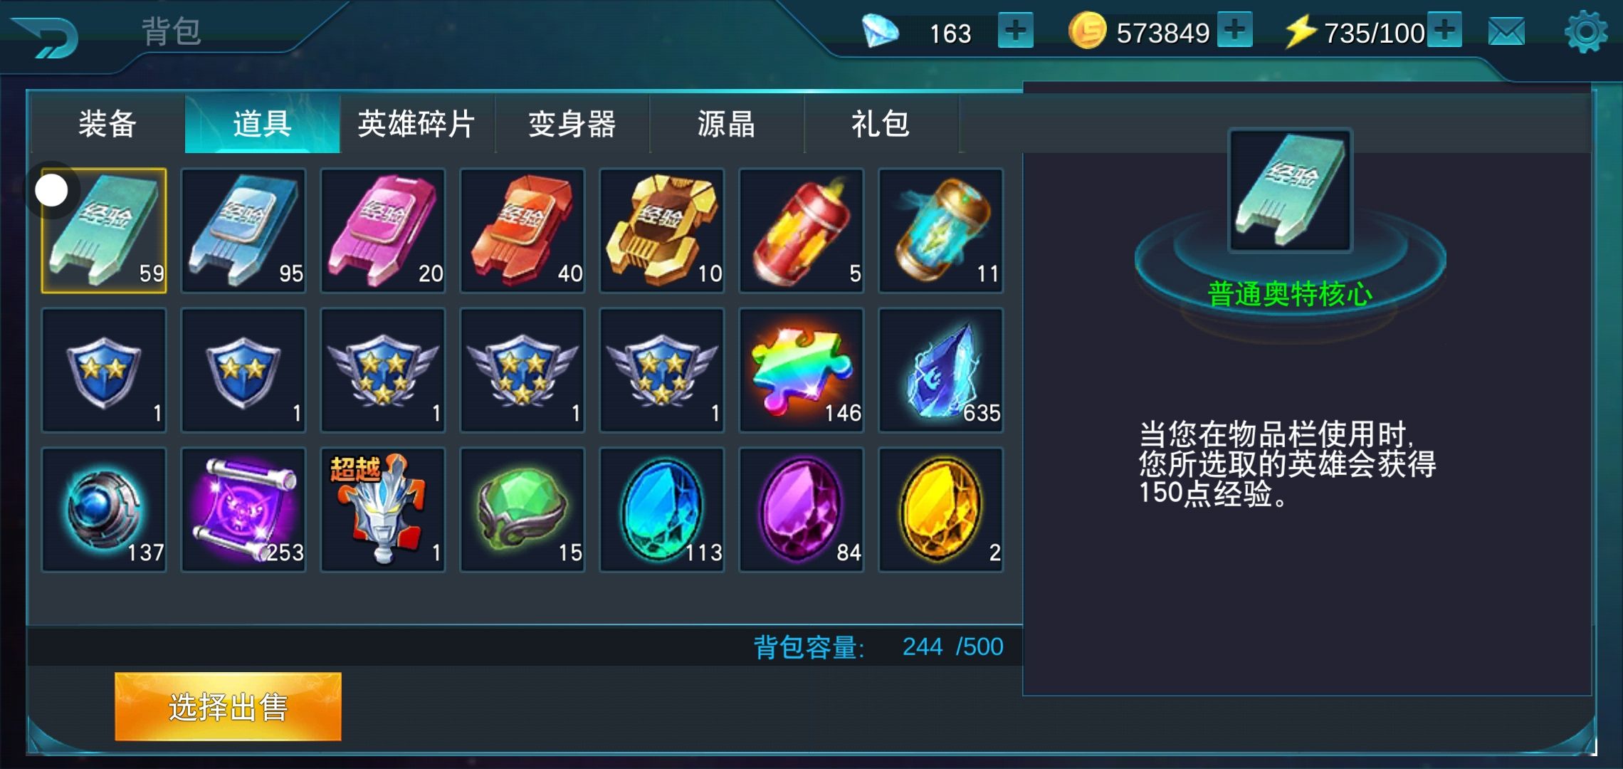
Task: Add more energy with plus button
Action: coord(1444,30)
